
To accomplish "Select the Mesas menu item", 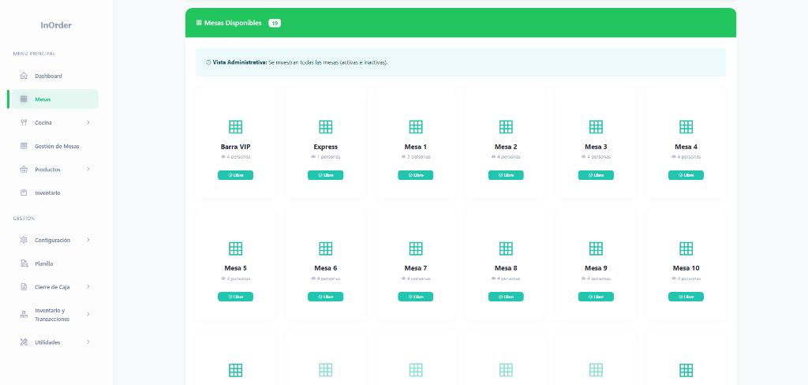I will pyautogui.click(x=55, y=99).
